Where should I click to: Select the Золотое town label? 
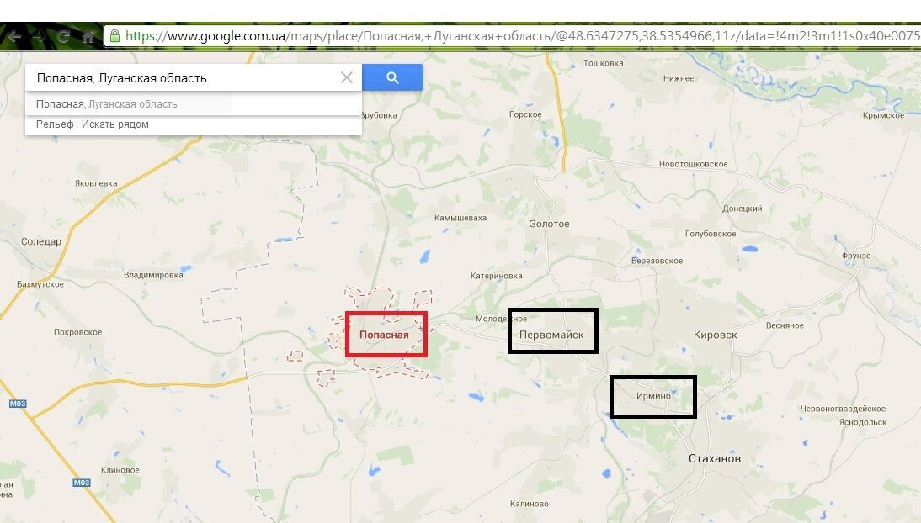(549, 224)
